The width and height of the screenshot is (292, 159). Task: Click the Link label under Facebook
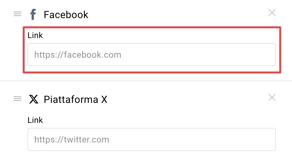pos(35,35)
